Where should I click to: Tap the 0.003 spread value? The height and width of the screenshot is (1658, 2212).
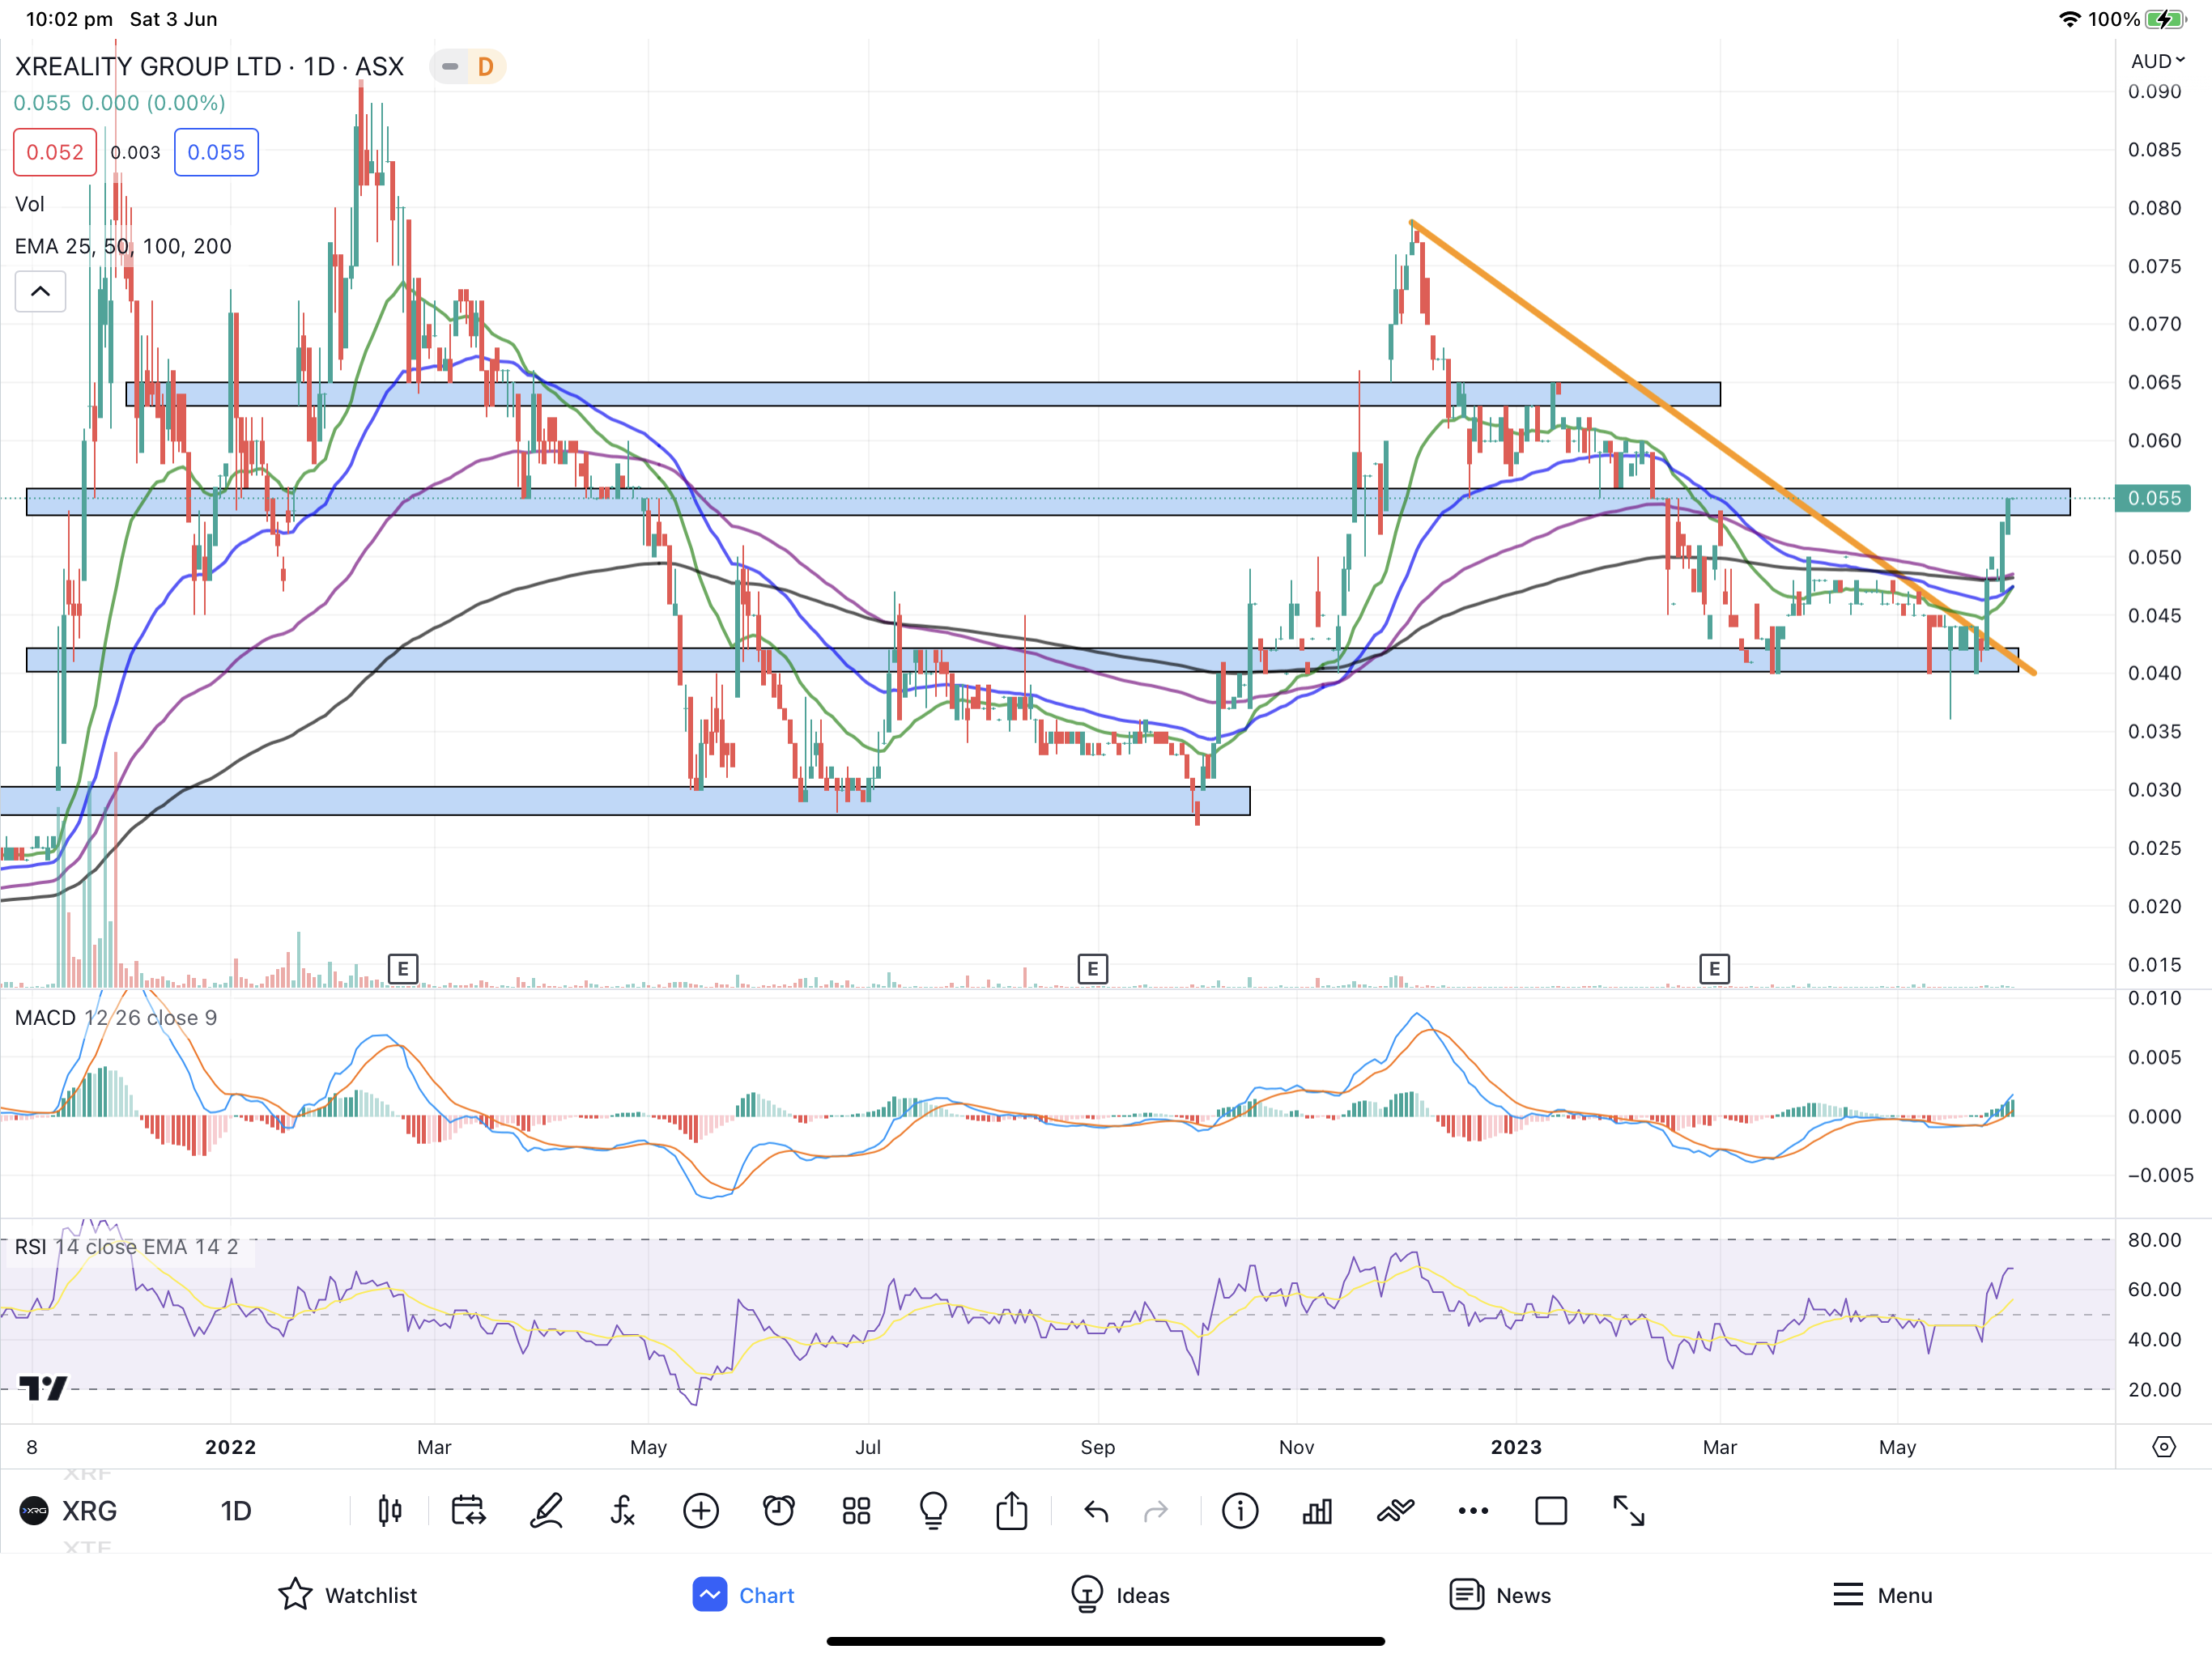[135, 153]
